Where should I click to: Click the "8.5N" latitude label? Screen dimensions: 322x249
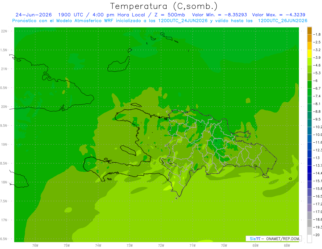coord(4,164)
